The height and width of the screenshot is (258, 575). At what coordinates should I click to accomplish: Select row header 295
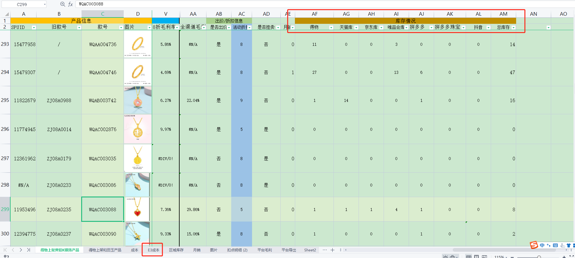5,100
